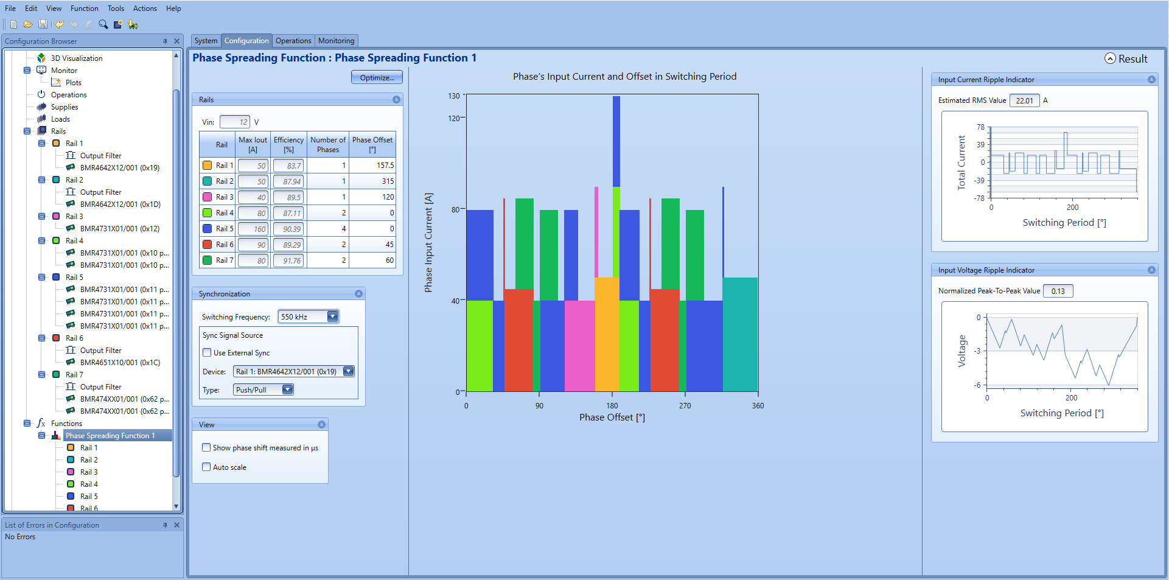The height and width of the screenshot is (580, 1169).
Task: Switch to the Monitoring tab
Action: click(x=336, y=41)
